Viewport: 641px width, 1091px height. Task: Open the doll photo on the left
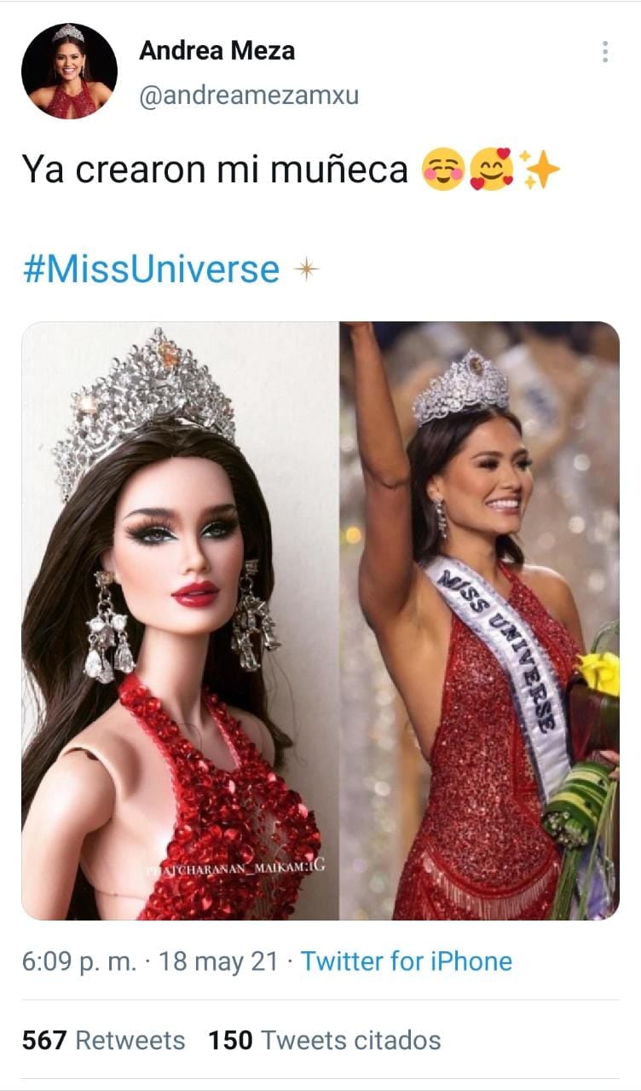coord(180,621)
